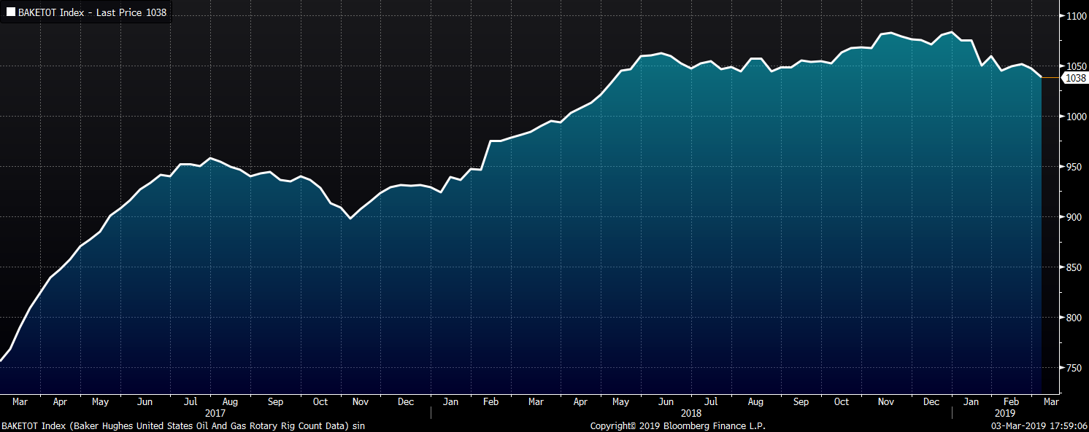Click the white legend swatch beside BAKETOT Index
1089x432 pixels.
pyautogui.click(x=10, y=12)
